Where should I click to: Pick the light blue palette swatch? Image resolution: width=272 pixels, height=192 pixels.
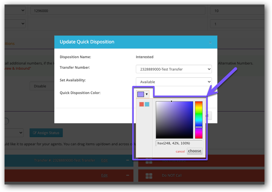click(x=147, y=104)
